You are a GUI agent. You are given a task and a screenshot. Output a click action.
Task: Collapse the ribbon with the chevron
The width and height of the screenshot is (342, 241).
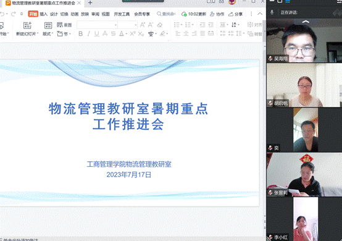point(260,14)
